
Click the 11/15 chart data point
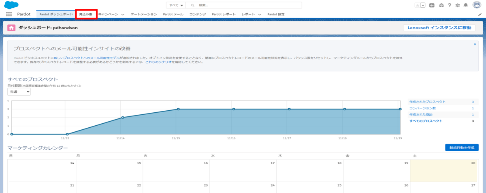(x=178, y=109)
